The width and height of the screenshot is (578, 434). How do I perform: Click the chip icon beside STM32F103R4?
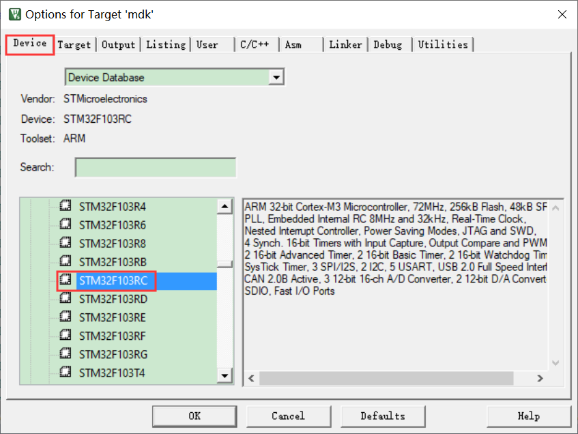point(65,206)
